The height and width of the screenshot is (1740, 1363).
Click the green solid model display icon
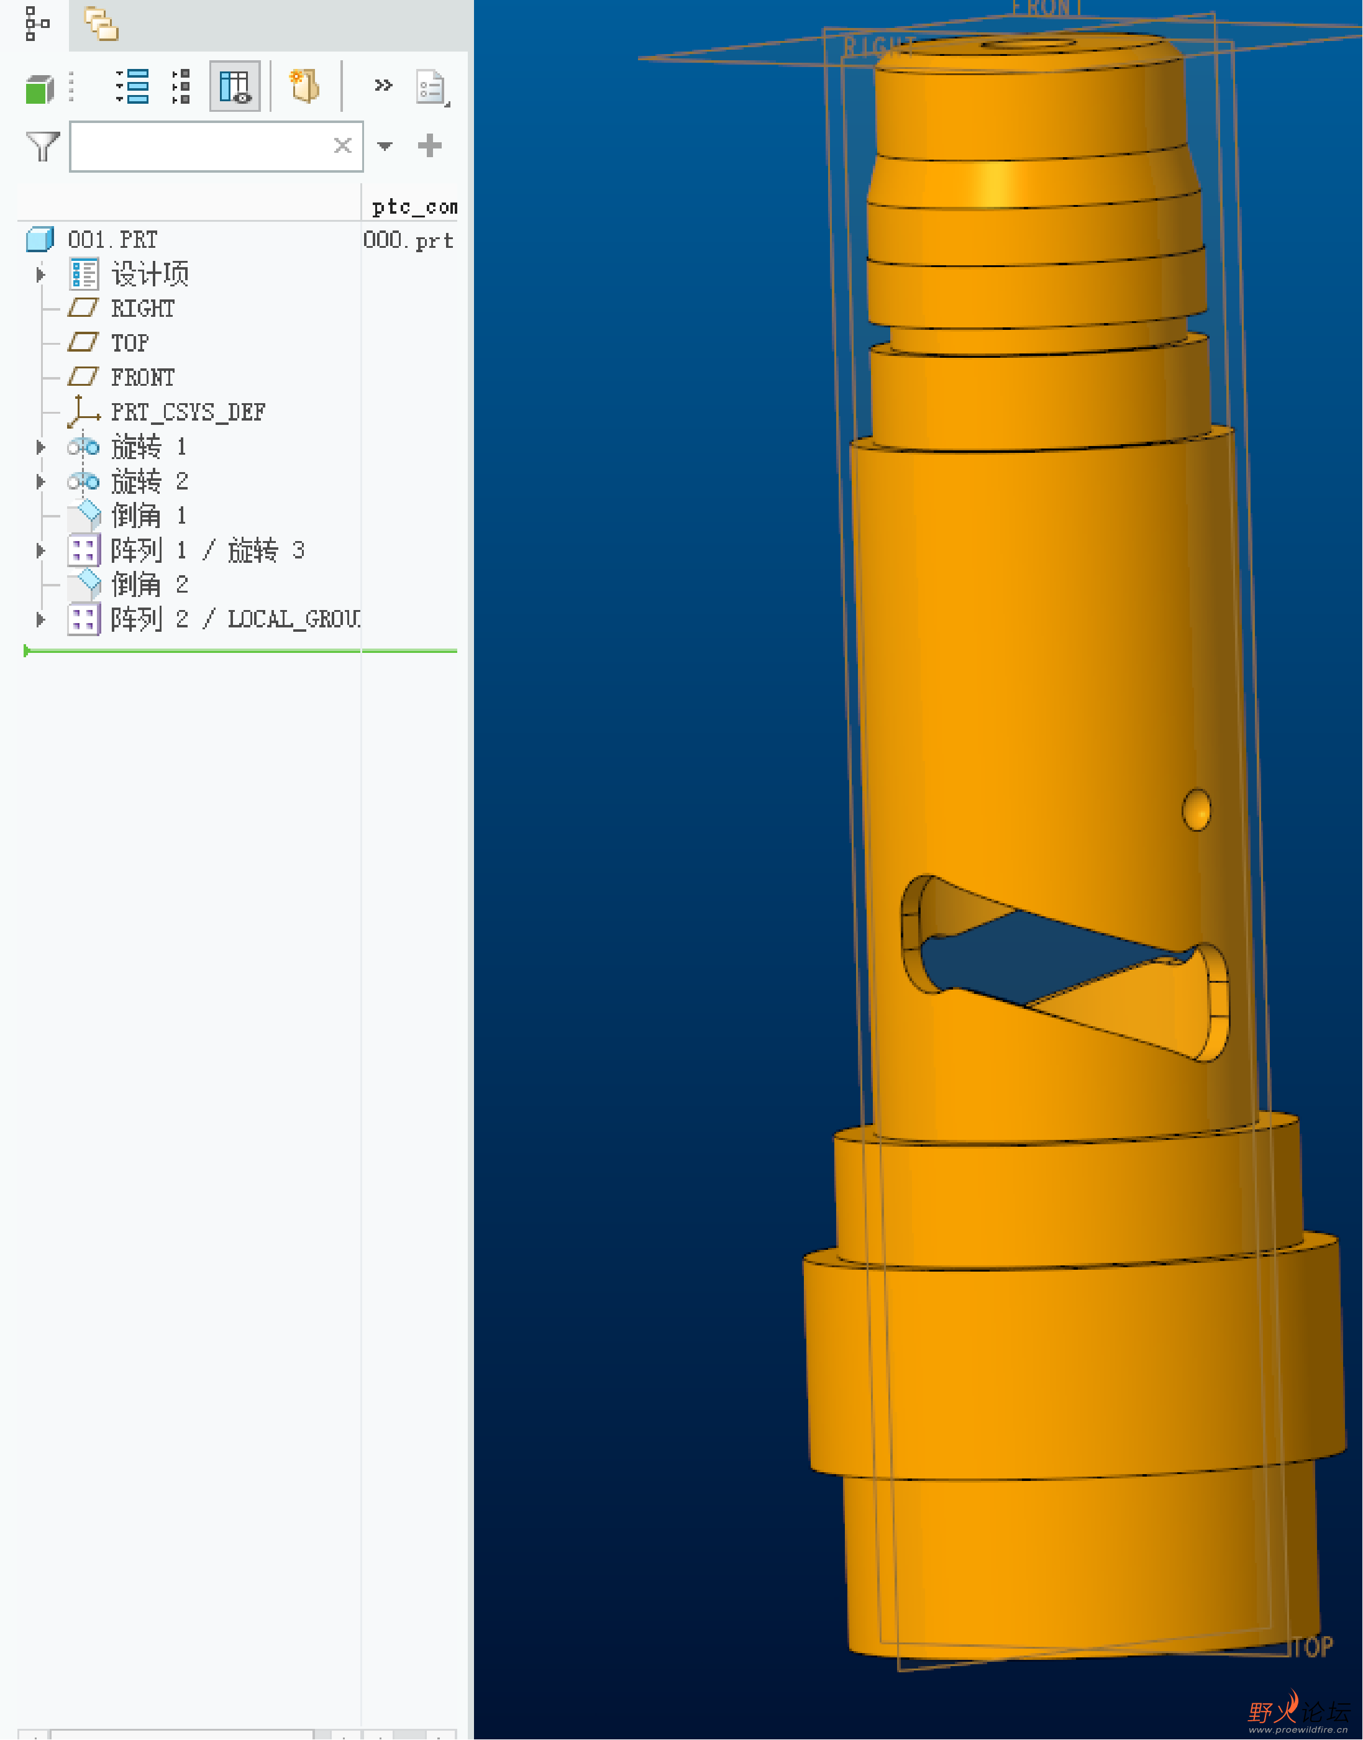click(x=39, y=89)
